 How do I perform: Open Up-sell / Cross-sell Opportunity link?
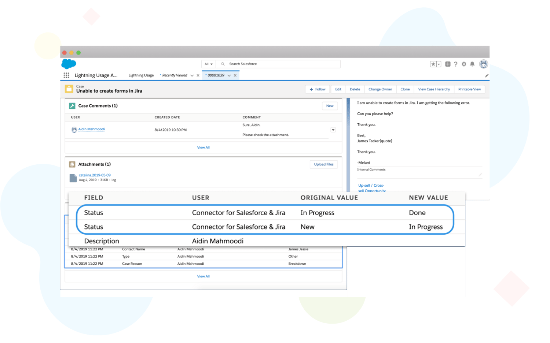point(372,188)
